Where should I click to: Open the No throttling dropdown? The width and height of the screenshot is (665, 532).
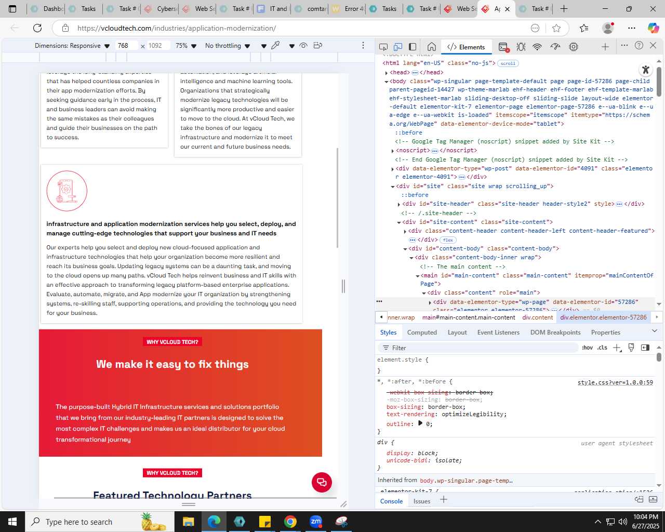228,46
